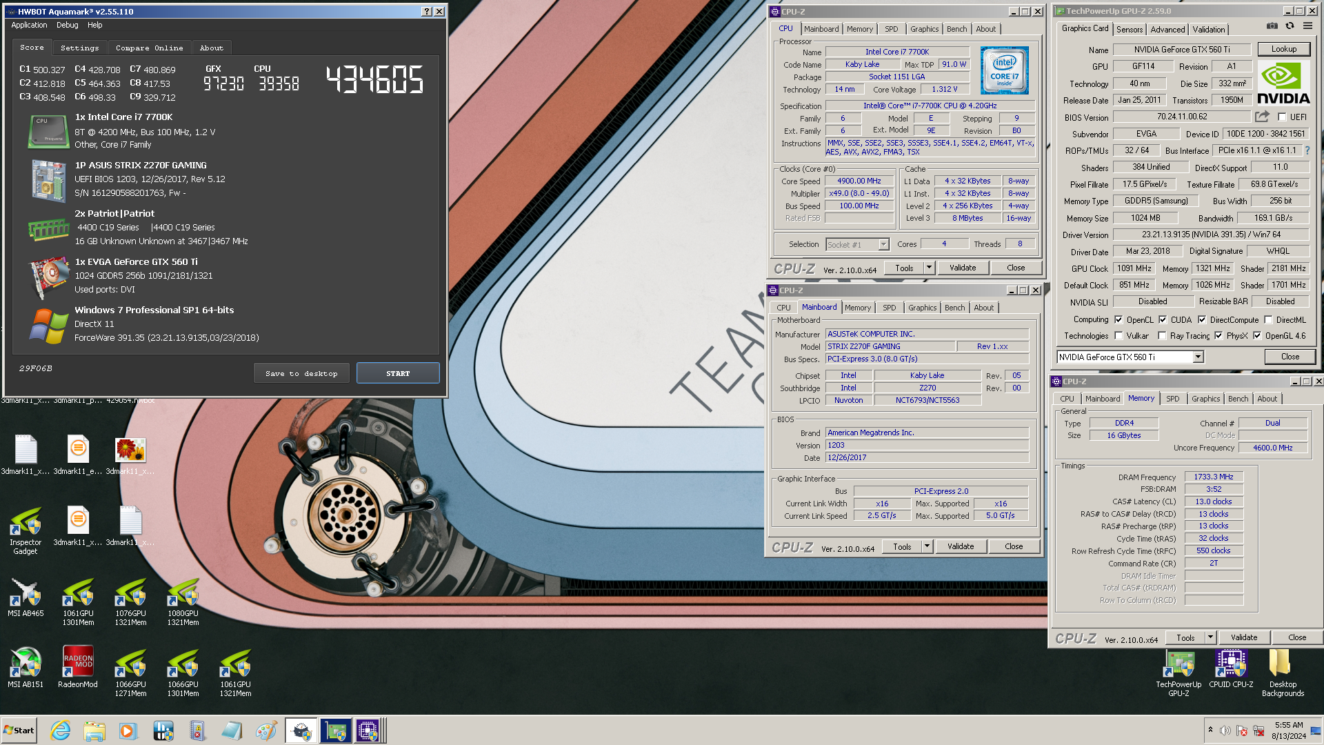Viewport: 1324px width, 745px height.
Task: Open 1076GPU 1321Mem desktop shortcut
Action: pos(130,602)
